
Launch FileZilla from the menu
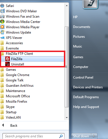[x=32, y=59]
